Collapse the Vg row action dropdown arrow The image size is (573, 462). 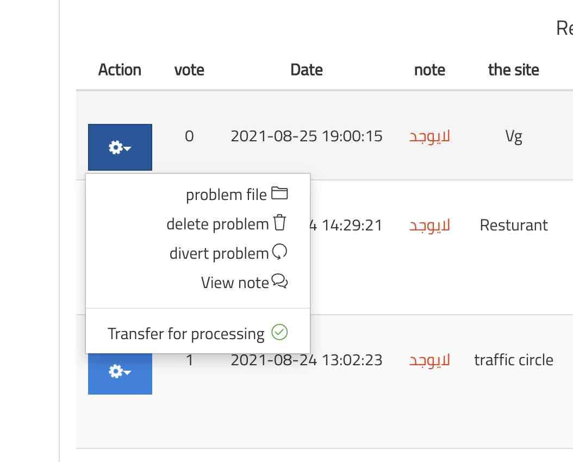pos(127,148)
